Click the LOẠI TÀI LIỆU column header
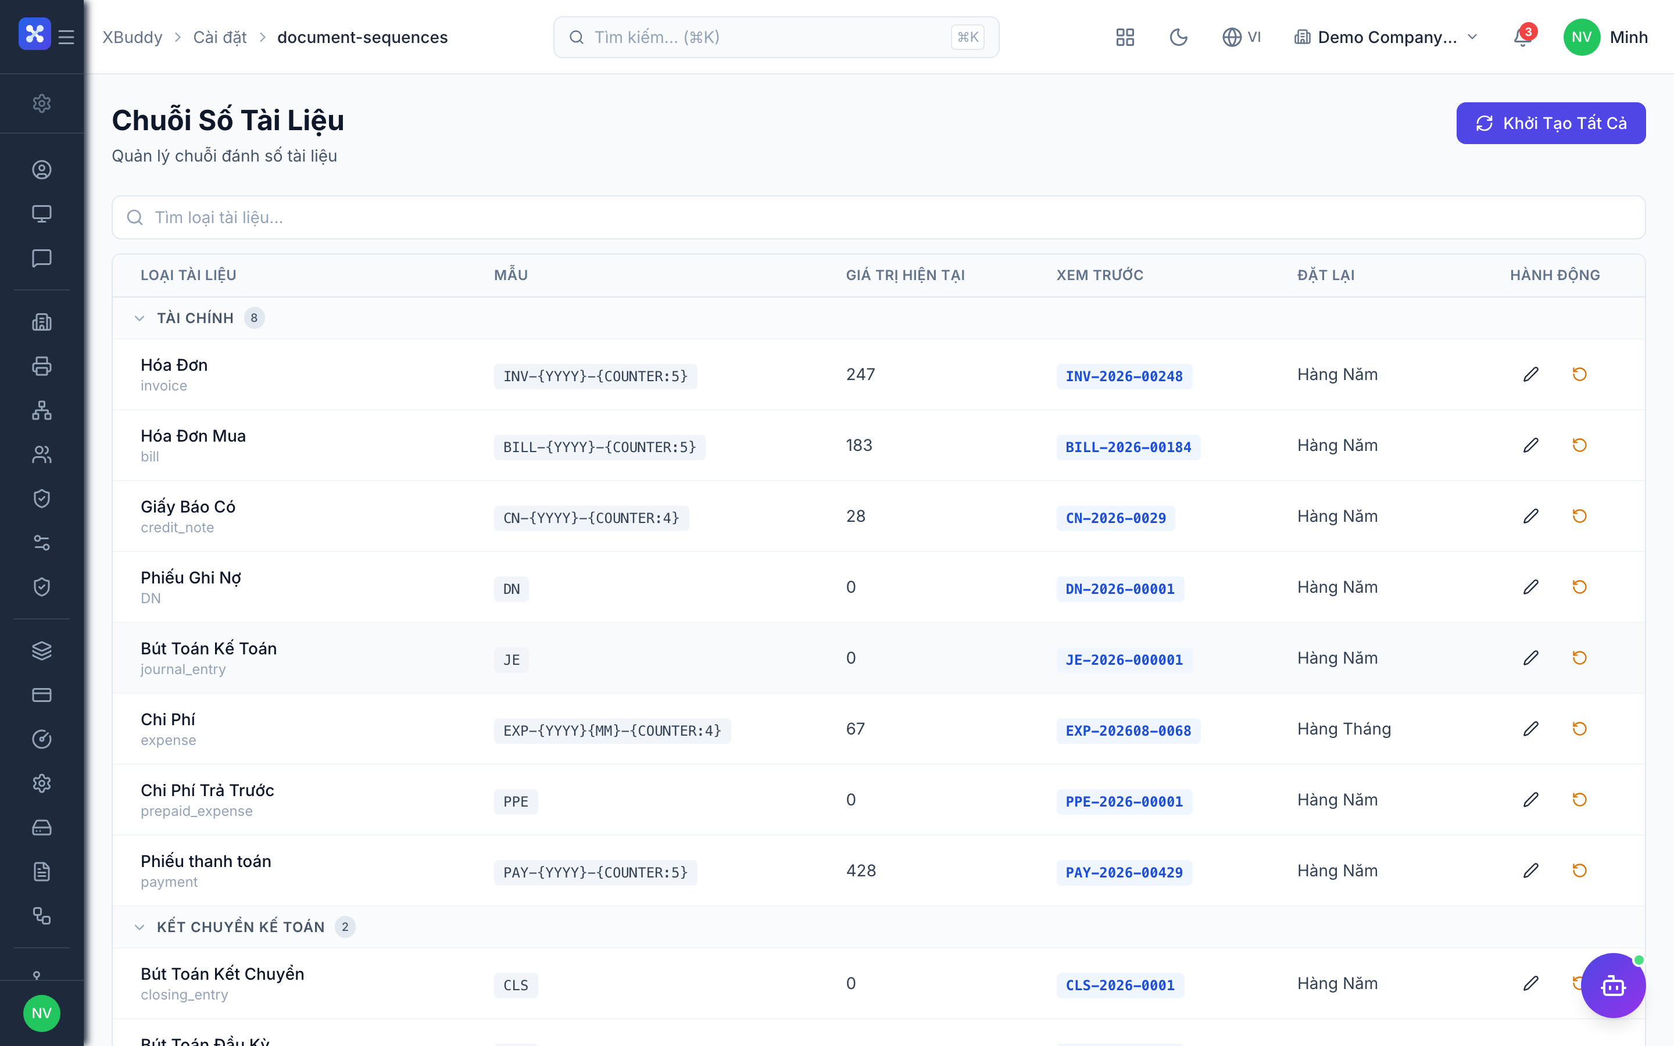This screenshot has width=1674, height=1046. [188, 275]
